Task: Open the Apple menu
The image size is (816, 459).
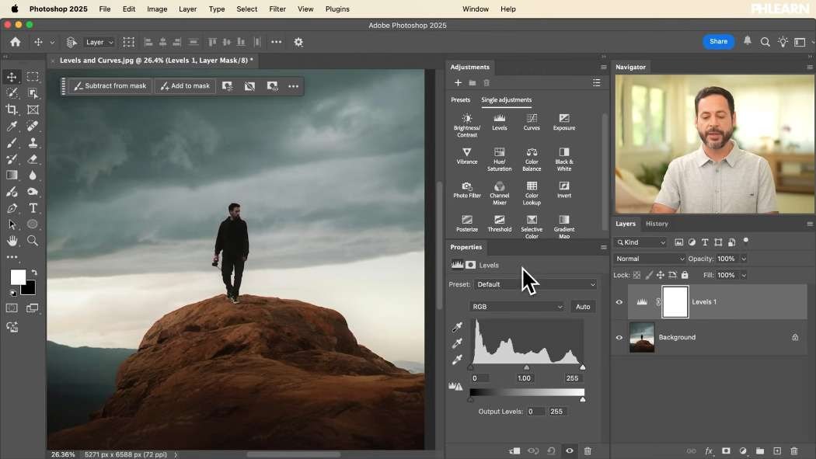Action: click(15, 9)
